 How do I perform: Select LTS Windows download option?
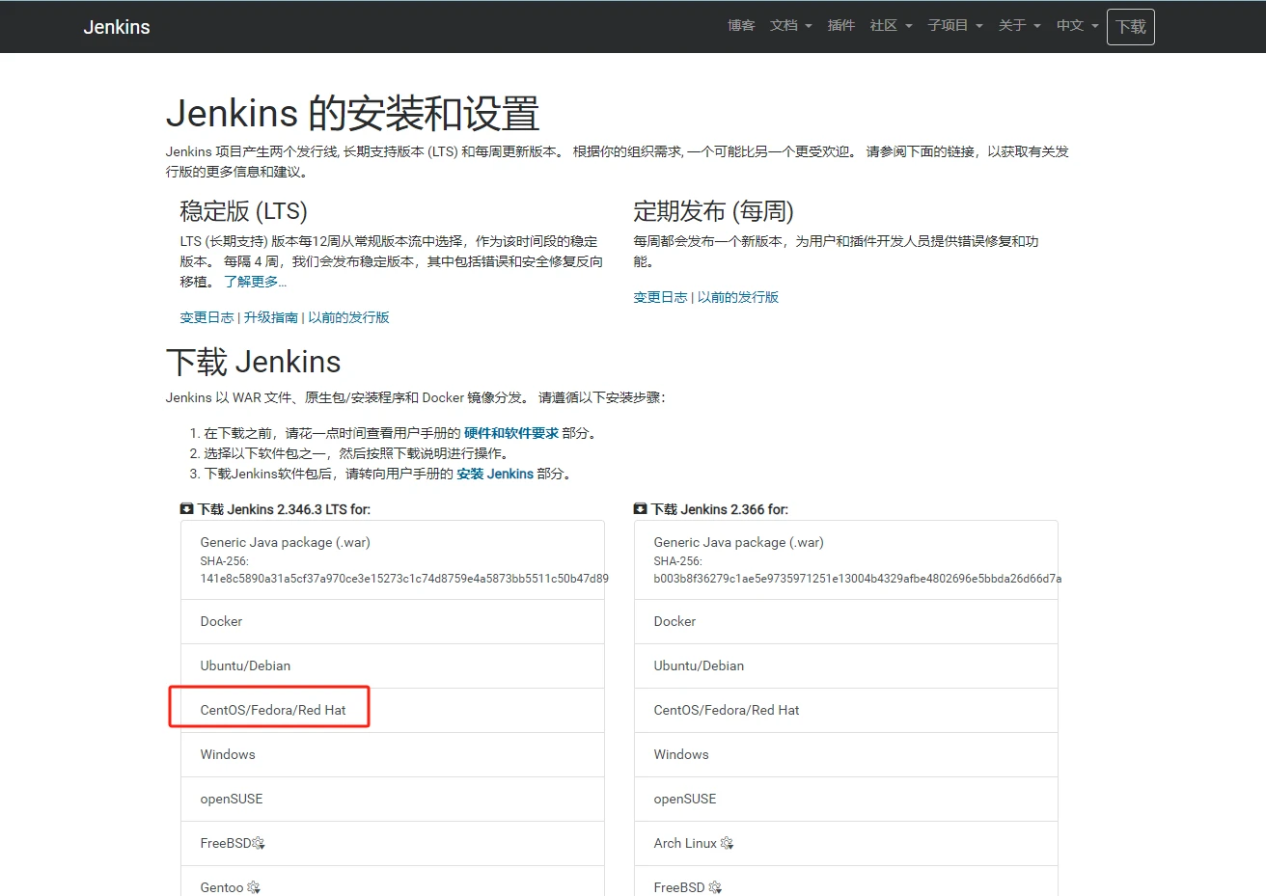[x=392, y=755]
